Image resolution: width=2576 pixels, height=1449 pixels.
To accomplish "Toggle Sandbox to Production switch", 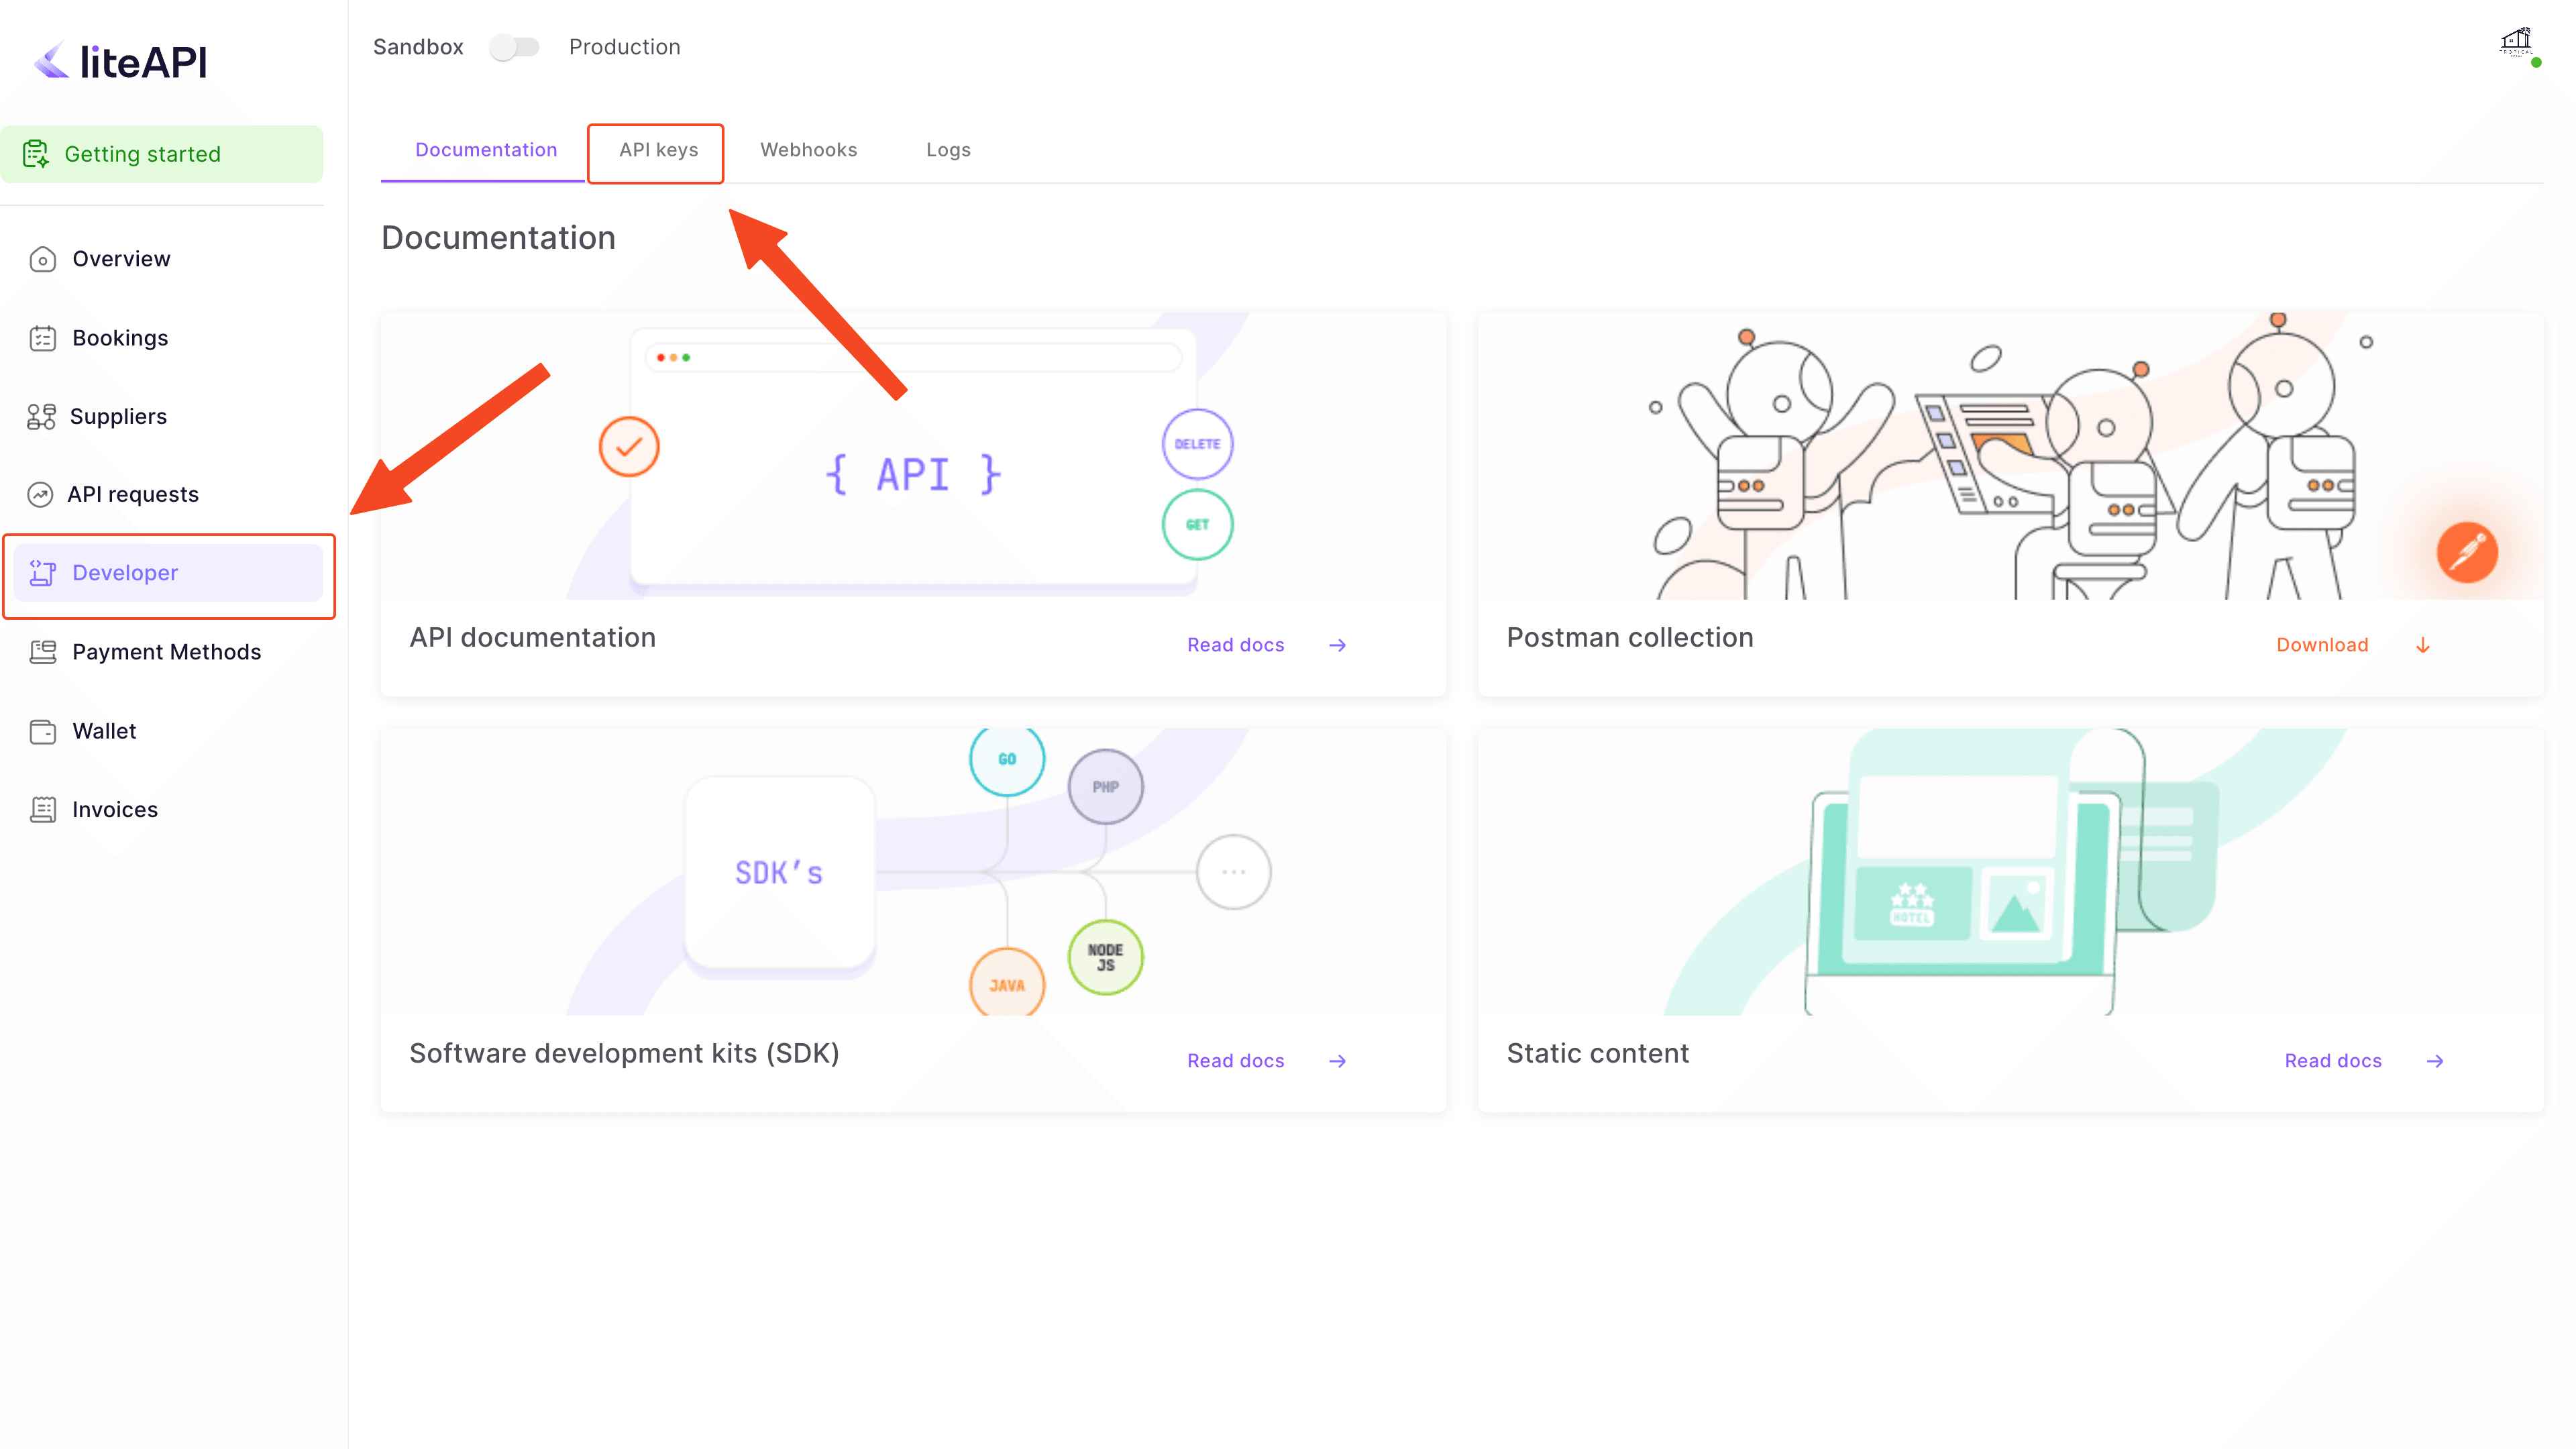I will click(514, 47).
